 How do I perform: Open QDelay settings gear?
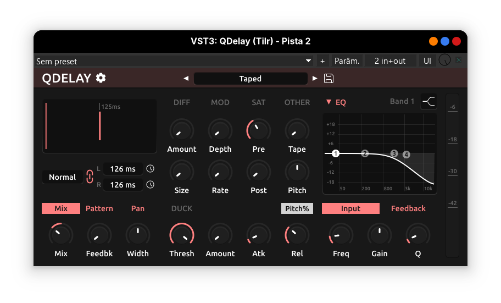coord(101,78)
